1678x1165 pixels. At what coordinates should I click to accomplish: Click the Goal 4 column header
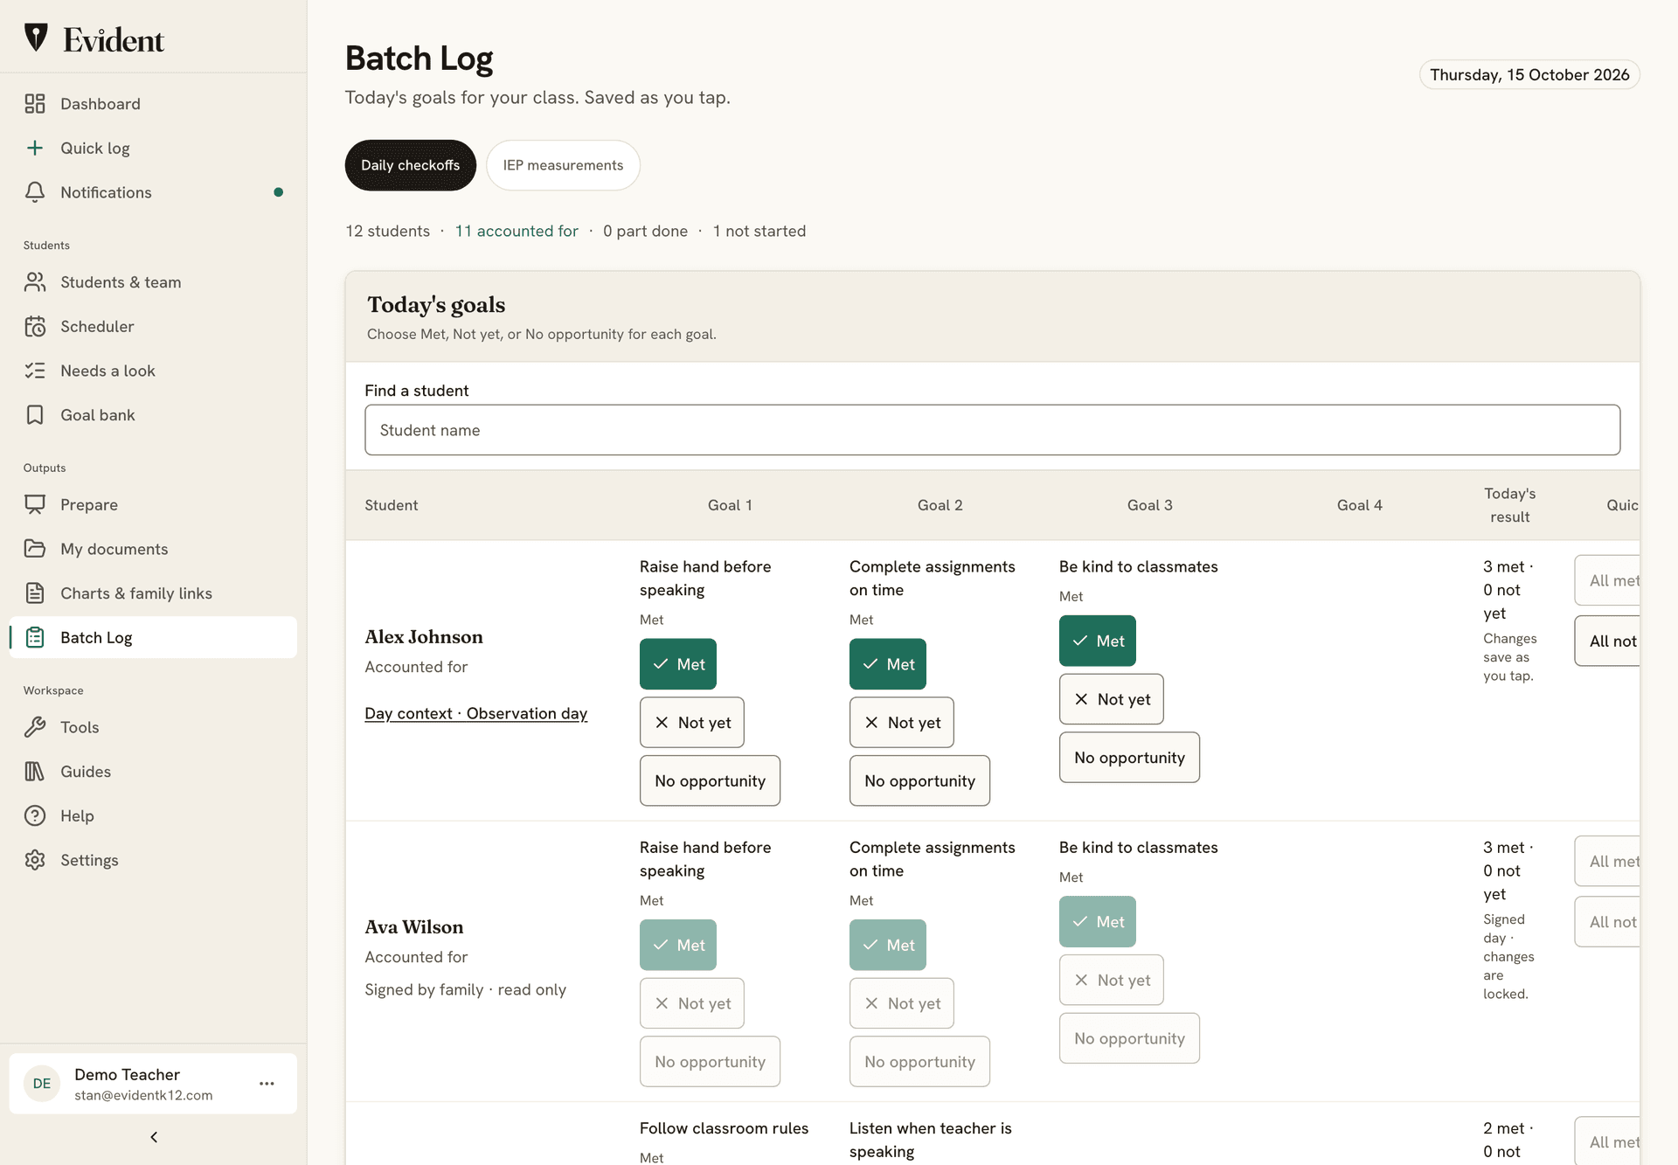1359,505
